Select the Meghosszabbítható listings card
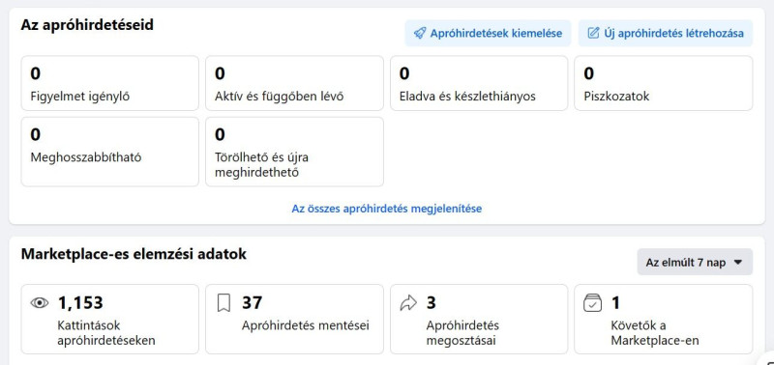 pos(109,152)
